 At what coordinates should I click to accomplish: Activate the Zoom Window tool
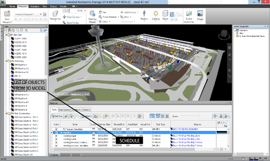[x=108, y=17]
